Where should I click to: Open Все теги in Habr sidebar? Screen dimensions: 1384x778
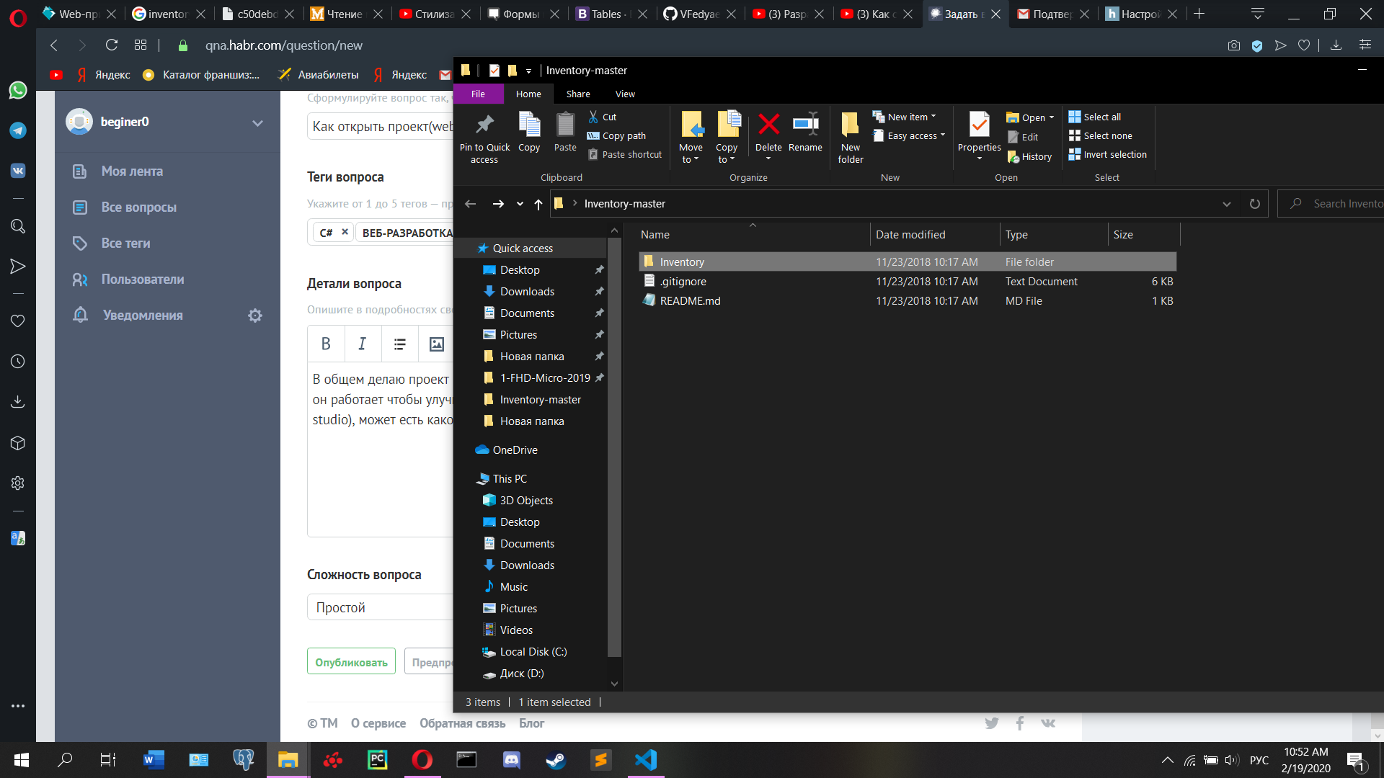tap(125, 243)
